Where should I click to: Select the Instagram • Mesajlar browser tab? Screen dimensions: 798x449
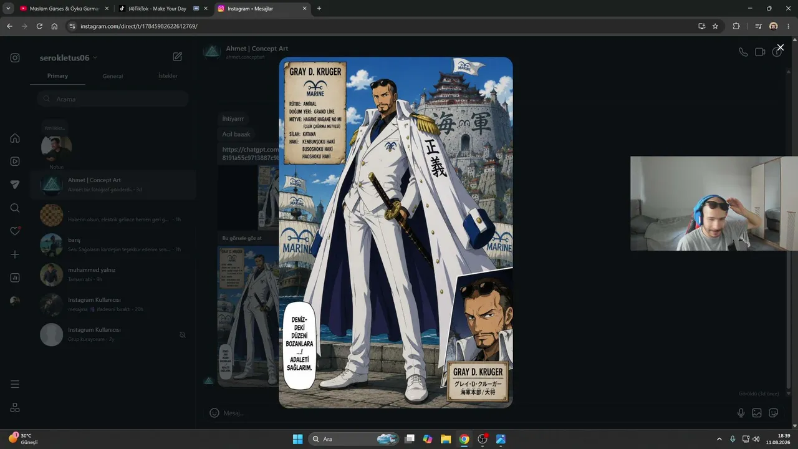pos(262,9)
